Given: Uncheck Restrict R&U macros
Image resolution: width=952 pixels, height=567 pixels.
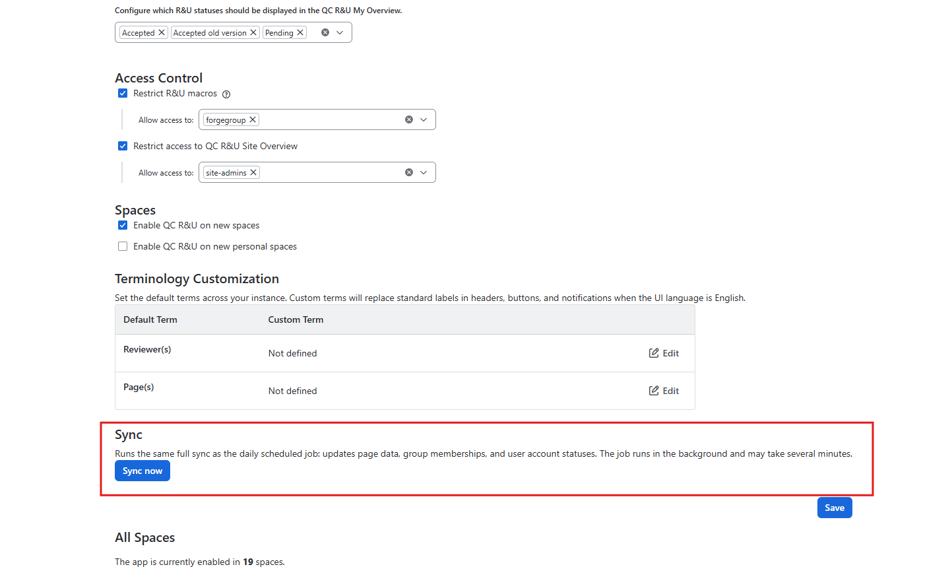Looking at the screenshot, I should tap(123, 93).
